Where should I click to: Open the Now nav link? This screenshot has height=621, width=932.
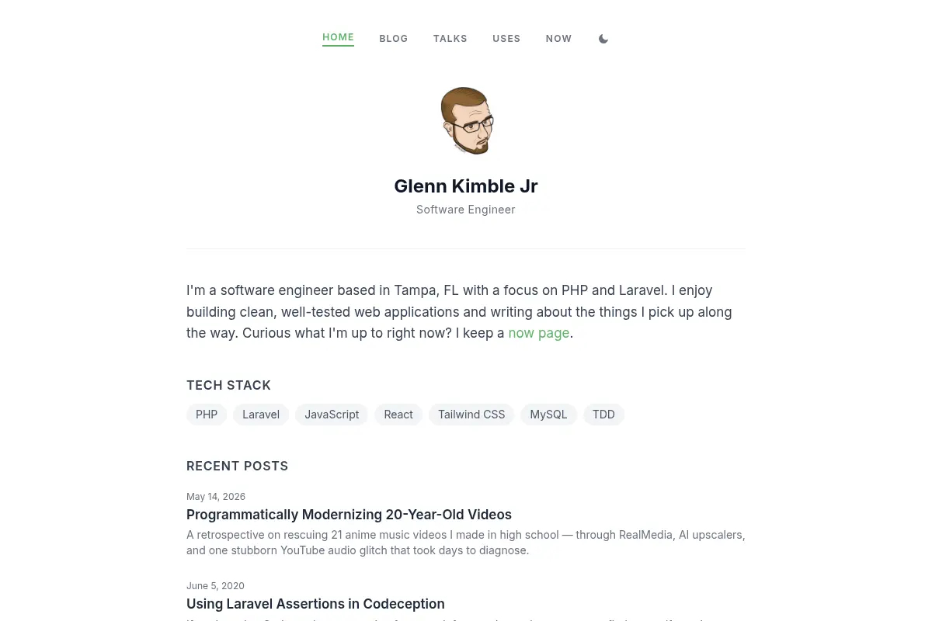pyautogui.click(x=559, y=39)
